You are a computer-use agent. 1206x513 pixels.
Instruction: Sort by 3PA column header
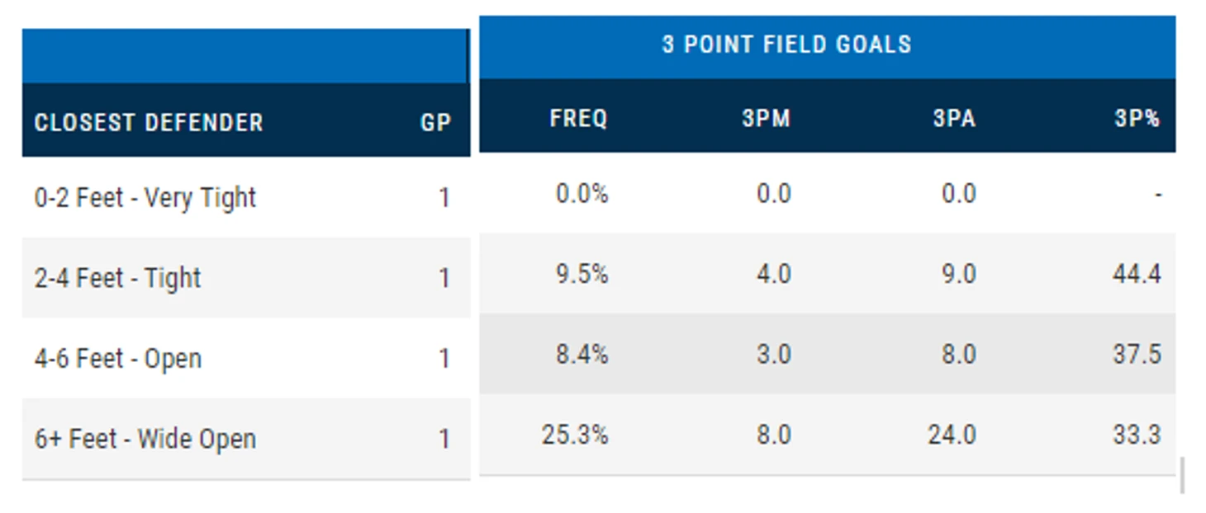click(x=954, y=118)
